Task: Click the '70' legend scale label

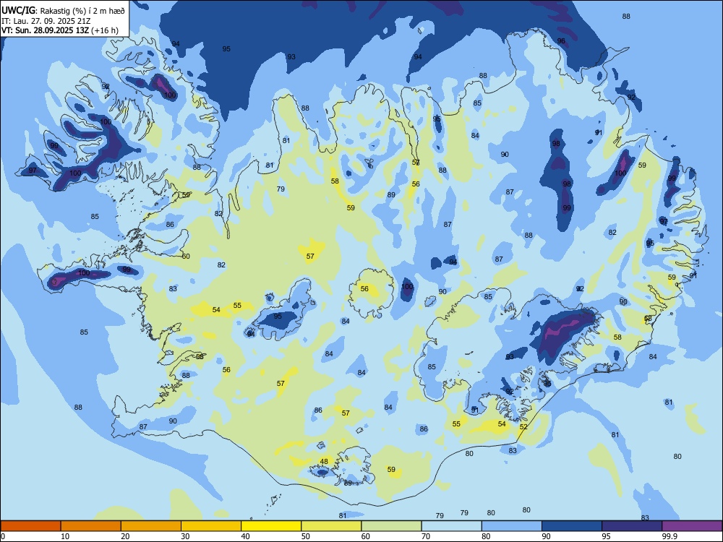Action: (426, 536)
